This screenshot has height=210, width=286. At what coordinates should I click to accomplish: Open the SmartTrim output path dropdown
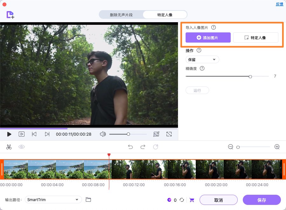[53, 200]
